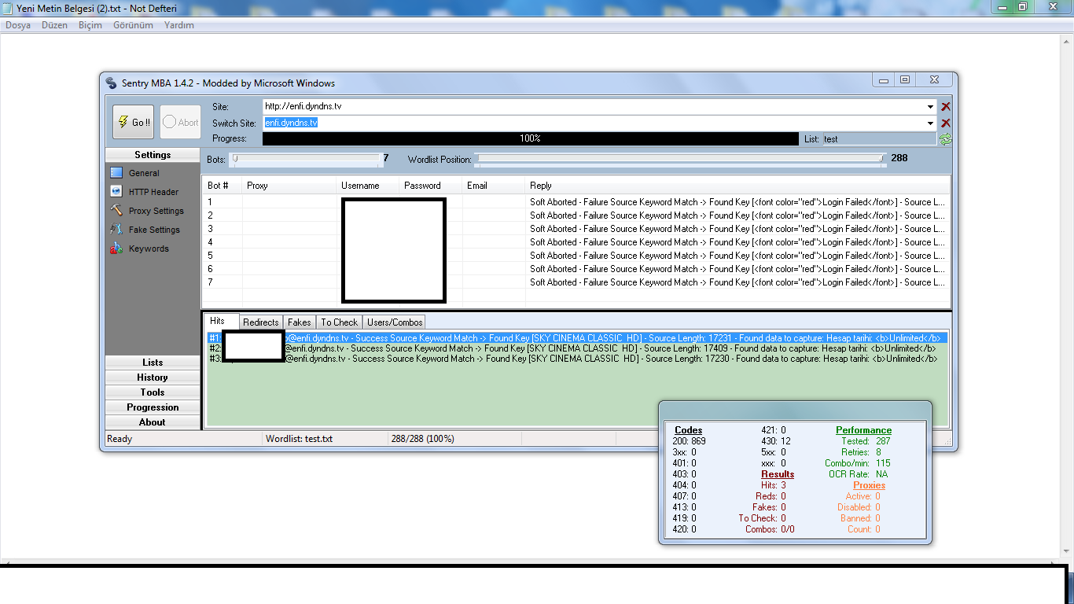Open the General settings icon
Viewport: 1074px width, 604px height.
116,173
